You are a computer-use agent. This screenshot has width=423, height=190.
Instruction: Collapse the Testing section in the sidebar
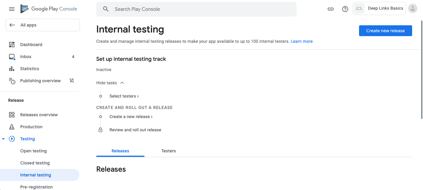point(3,139)
